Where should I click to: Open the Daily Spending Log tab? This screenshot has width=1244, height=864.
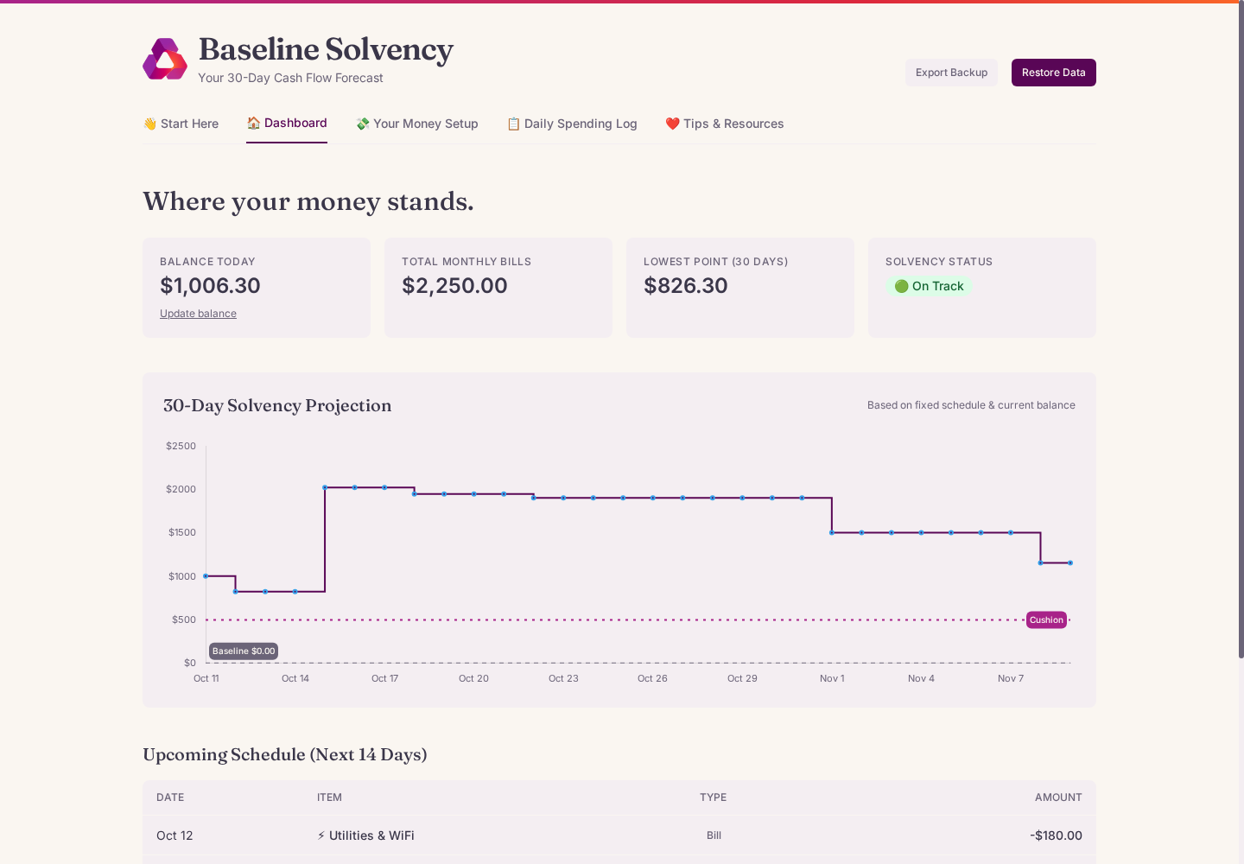[572, 124]
